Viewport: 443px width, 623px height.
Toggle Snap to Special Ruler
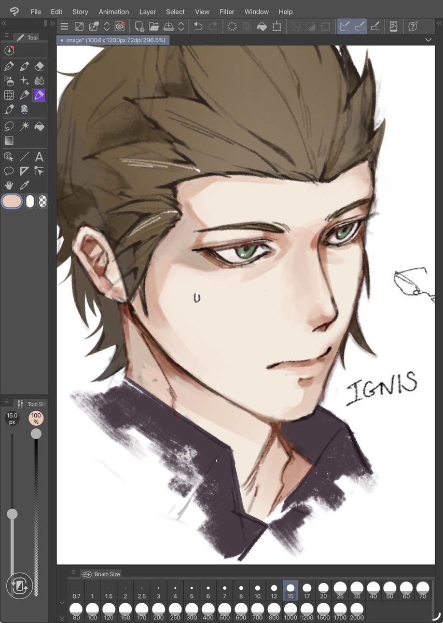tap(359, 26)
